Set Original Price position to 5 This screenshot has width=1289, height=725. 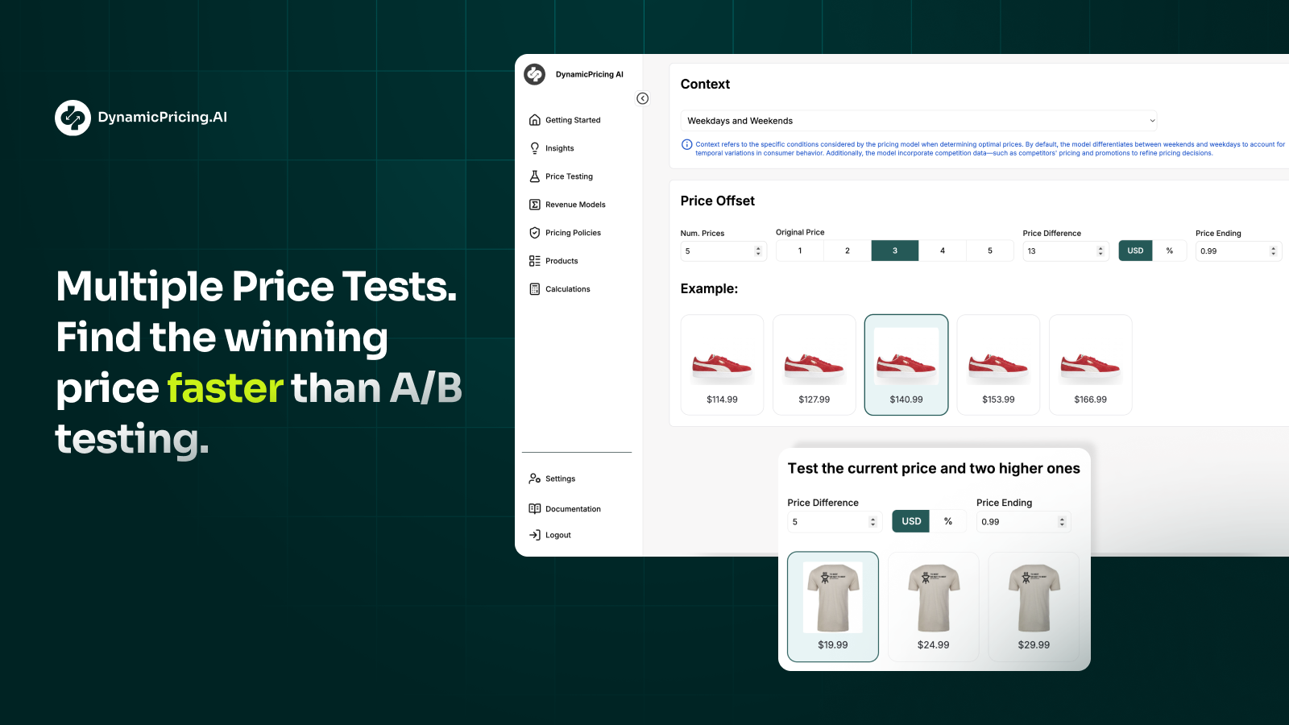click(x=990, y=251)
